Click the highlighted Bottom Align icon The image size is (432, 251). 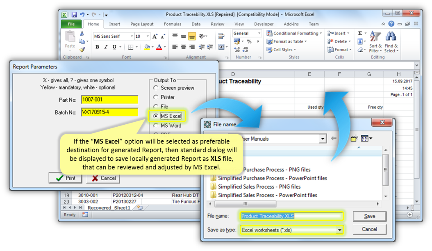(x=192, y=36)
